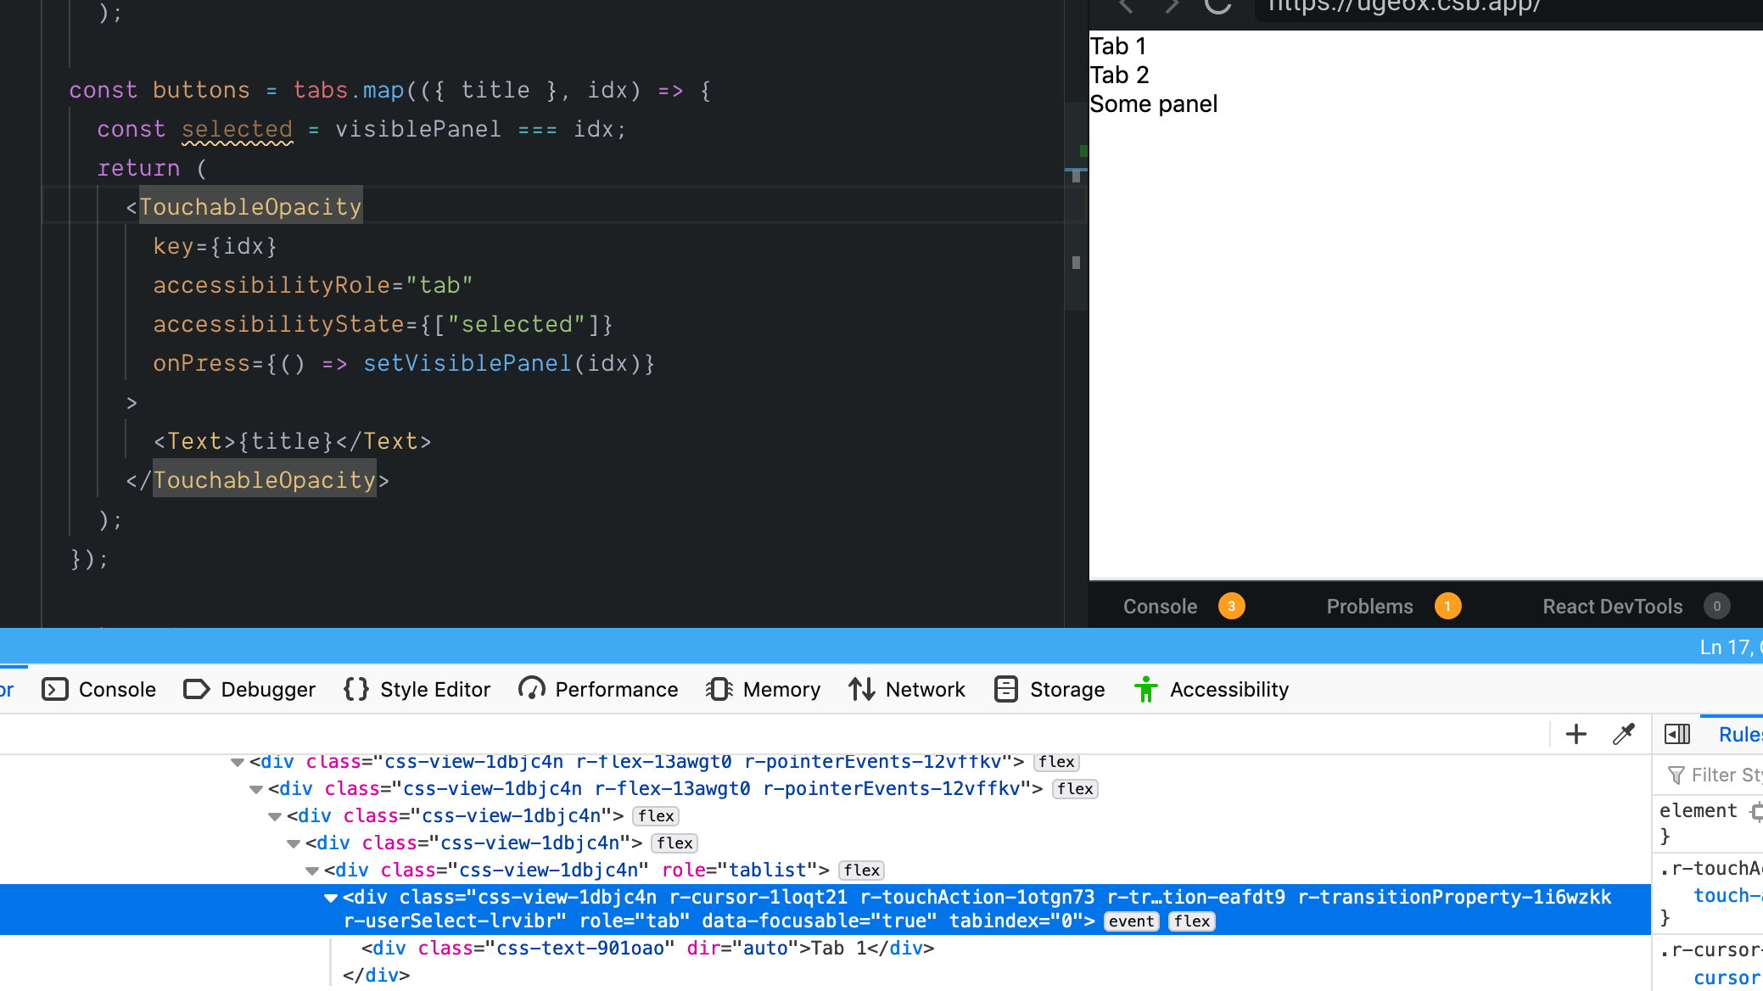1763x991 pixels.
Task: Click the browser back arrow
Action: [1126, 7]
